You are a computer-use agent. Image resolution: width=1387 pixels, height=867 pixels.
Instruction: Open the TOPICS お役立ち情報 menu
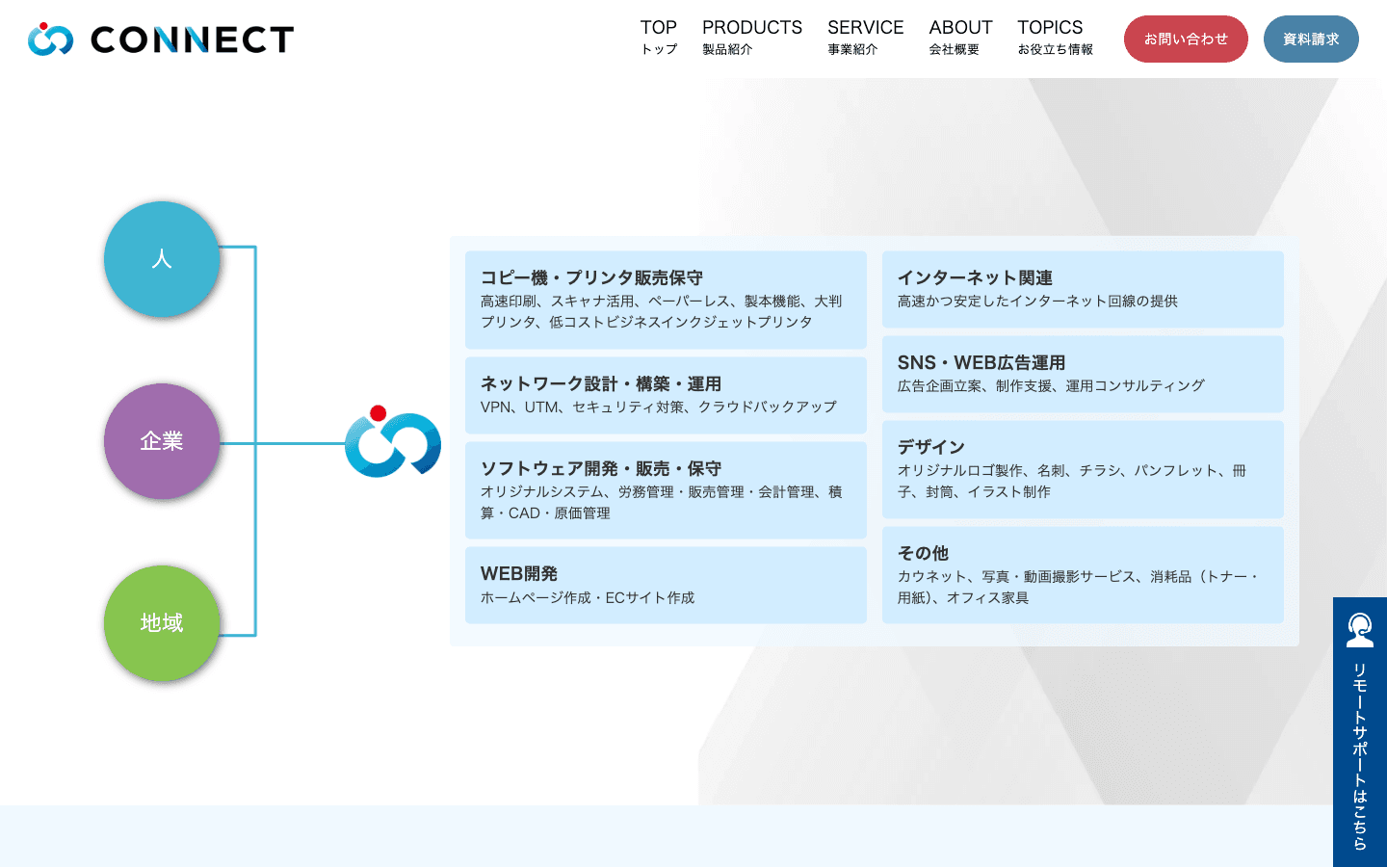[x=1055, y=38]
